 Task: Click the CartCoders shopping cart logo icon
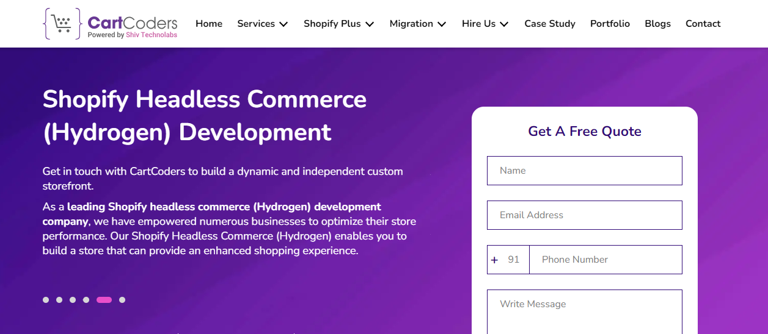coord(62,24)
